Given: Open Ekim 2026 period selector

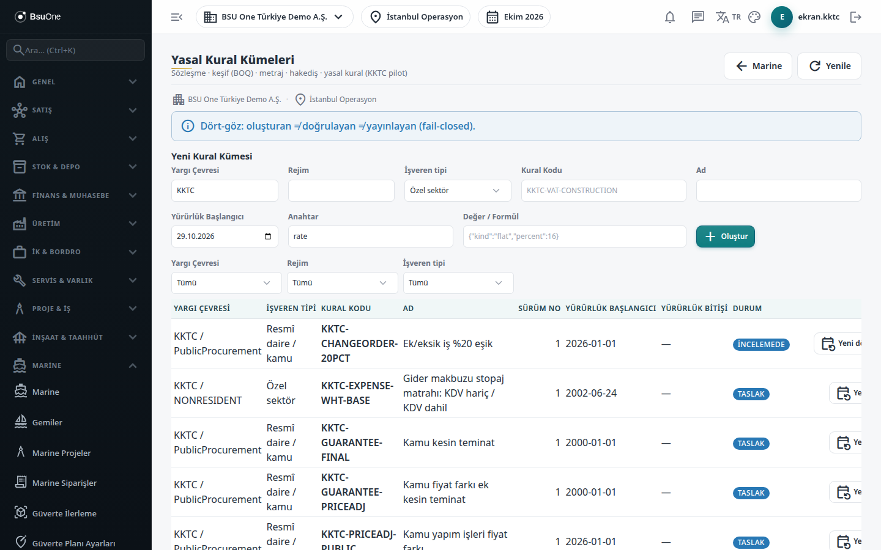Looking at the screenshot, I should (x=514, y=17).
